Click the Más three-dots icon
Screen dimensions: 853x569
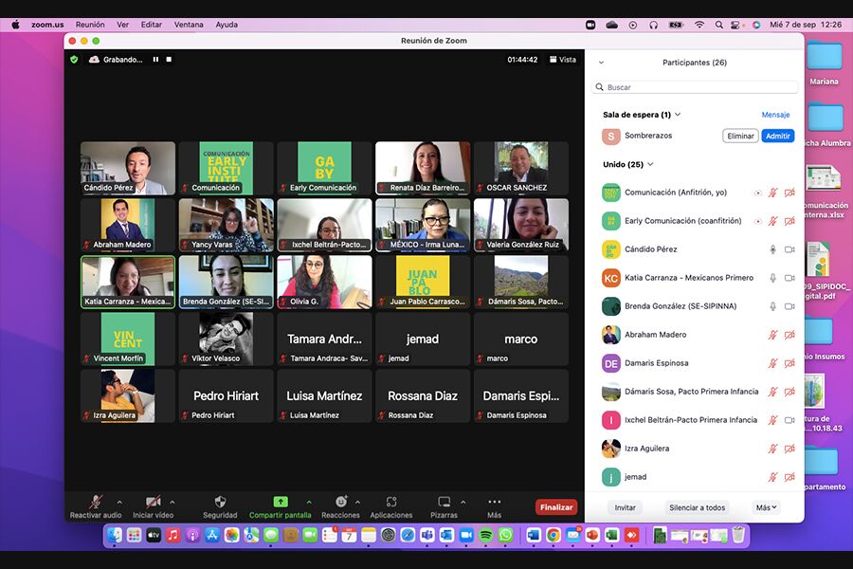click(494, 502)
